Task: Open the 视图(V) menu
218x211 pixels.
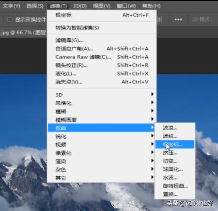Action: point(101,6)
